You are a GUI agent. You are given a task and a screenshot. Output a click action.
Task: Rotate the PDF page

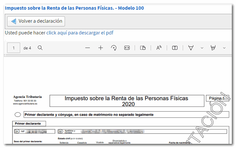coord(114,48)
